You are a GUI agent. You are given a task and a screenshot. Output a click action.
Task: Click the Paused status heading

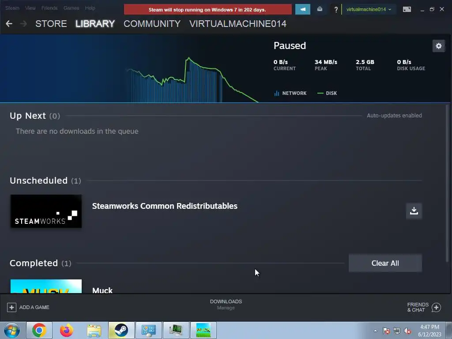(290, 45)
